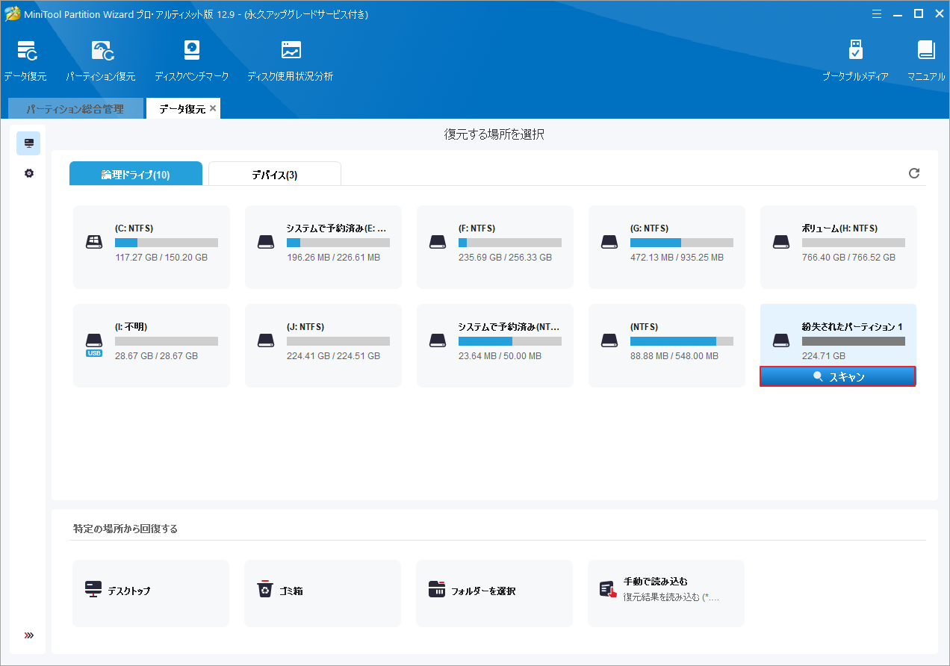
Task: Select the unlabeled (NTFS) 548.00 MB card
Action: [x=667, y=346]
